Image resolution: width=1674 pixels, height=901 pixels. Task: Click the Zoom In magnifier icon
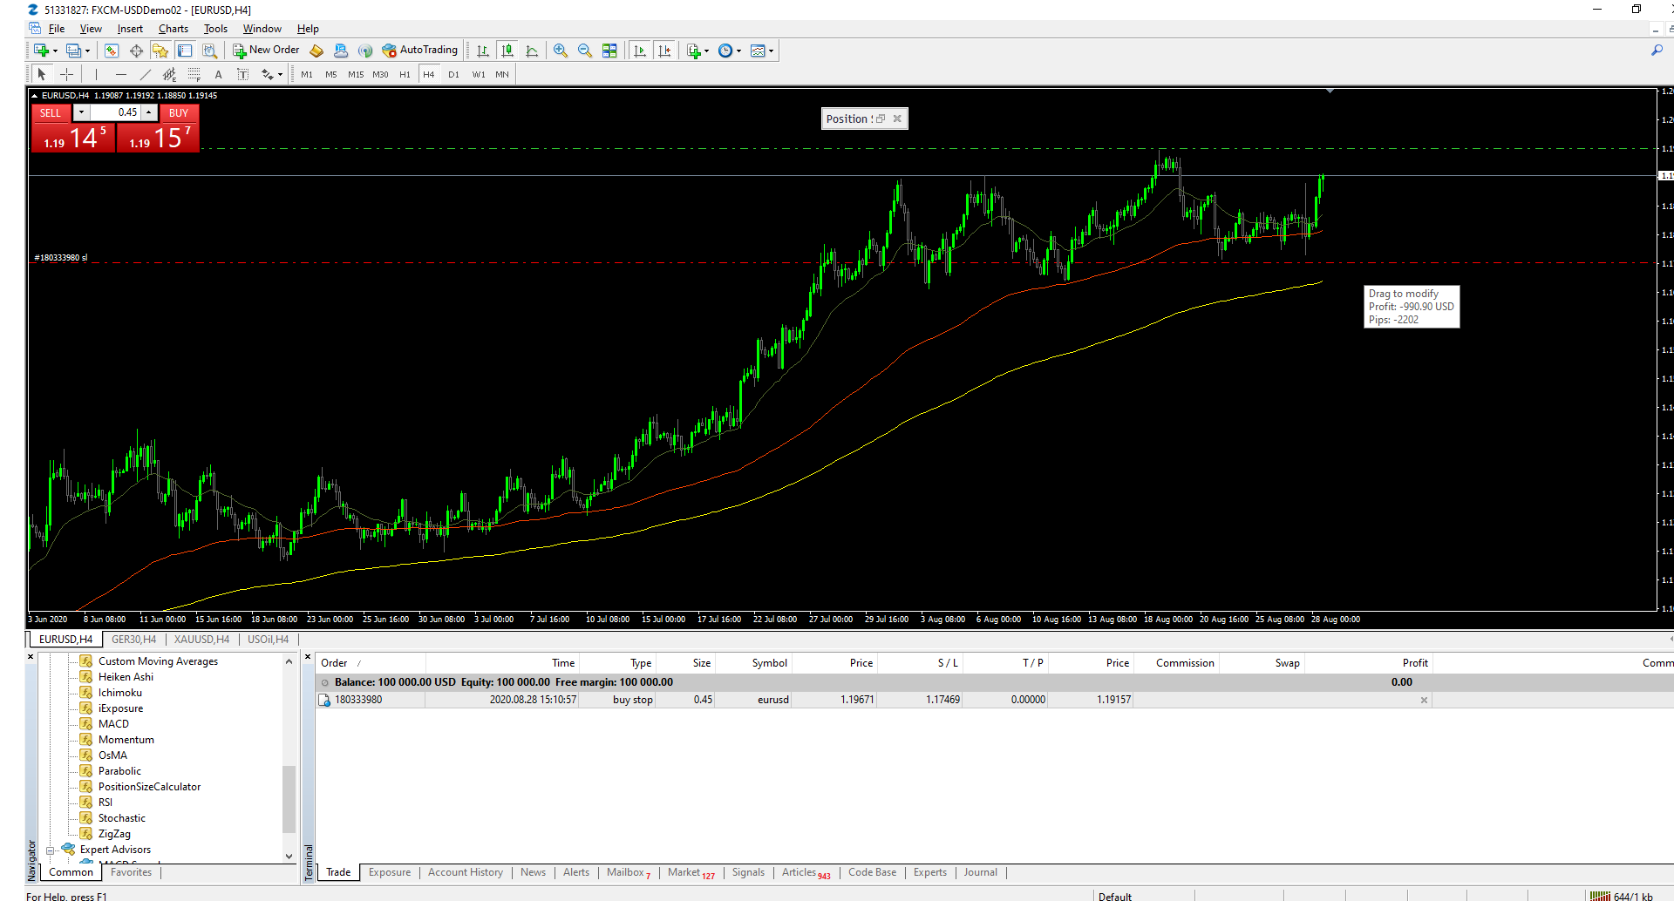tap(561, 51)
